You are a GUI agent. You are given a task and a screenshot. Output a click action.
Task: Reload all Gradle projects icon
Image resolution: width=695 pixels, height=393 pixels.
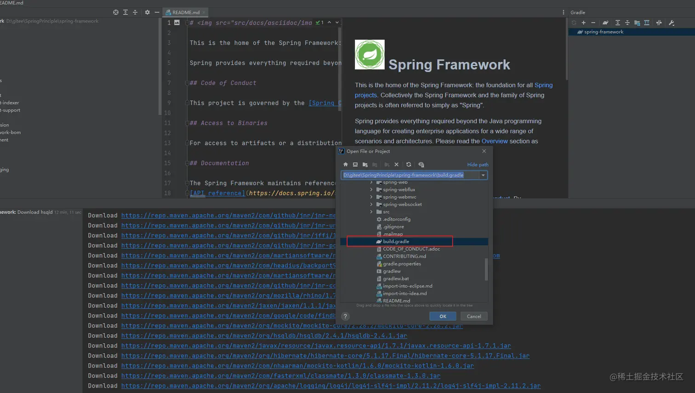[574, 23]
